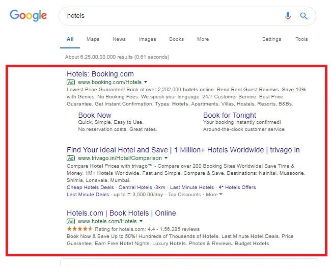Click the Your booking instantly confirmed text
This screenshot has height=266, width=332.
pyautogui.click(x=242, y=122)
